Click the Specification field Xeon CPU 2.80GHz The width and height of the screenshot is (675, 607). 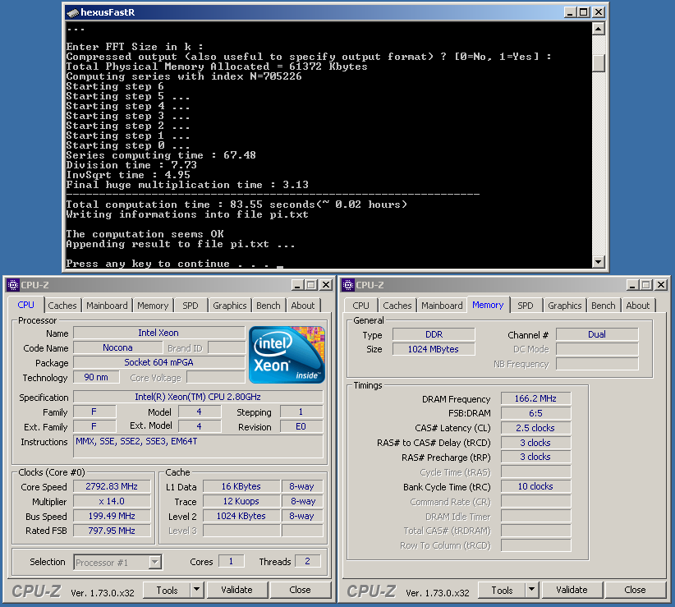(198, 397)
